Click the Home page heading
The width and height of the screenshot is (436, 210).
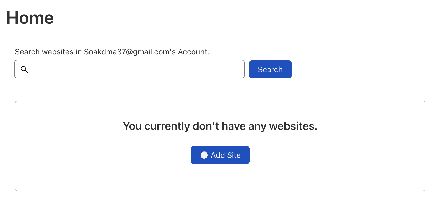30,18
